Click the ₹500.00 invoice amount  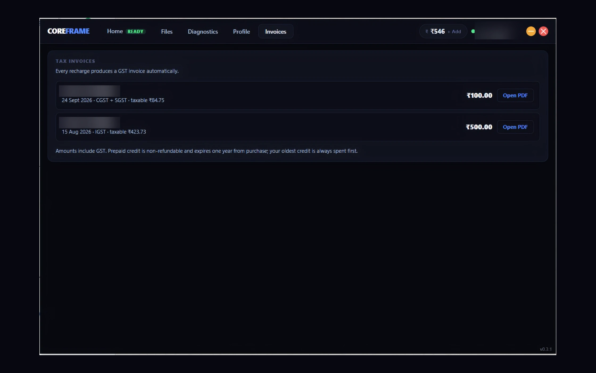[x=479, y=127]
